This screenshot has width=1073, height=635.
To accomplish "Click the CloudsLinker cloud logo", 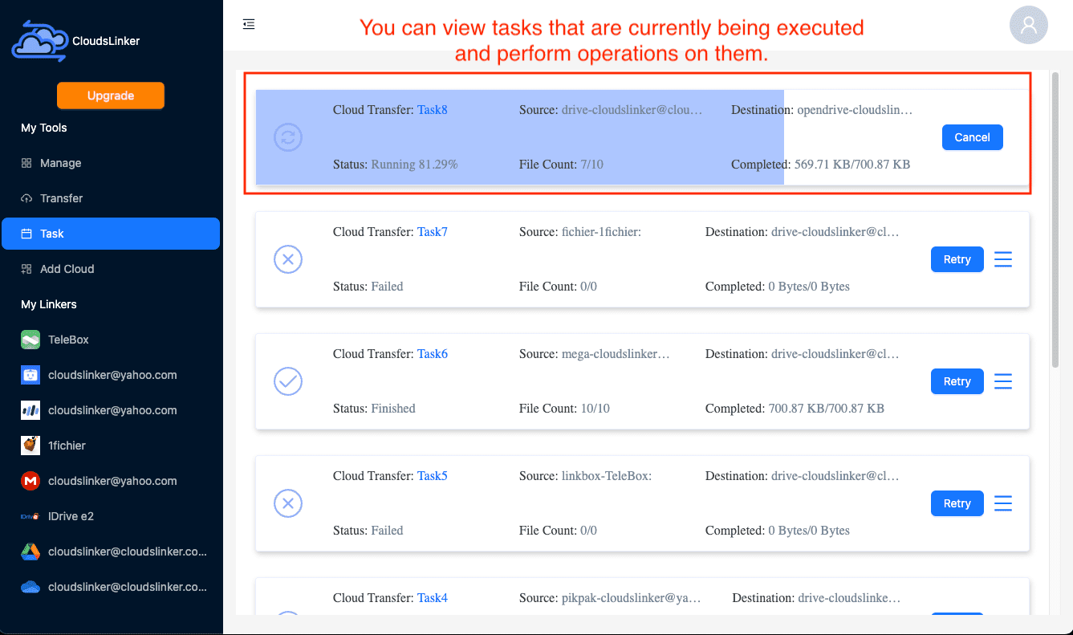I will coord(39,41).
